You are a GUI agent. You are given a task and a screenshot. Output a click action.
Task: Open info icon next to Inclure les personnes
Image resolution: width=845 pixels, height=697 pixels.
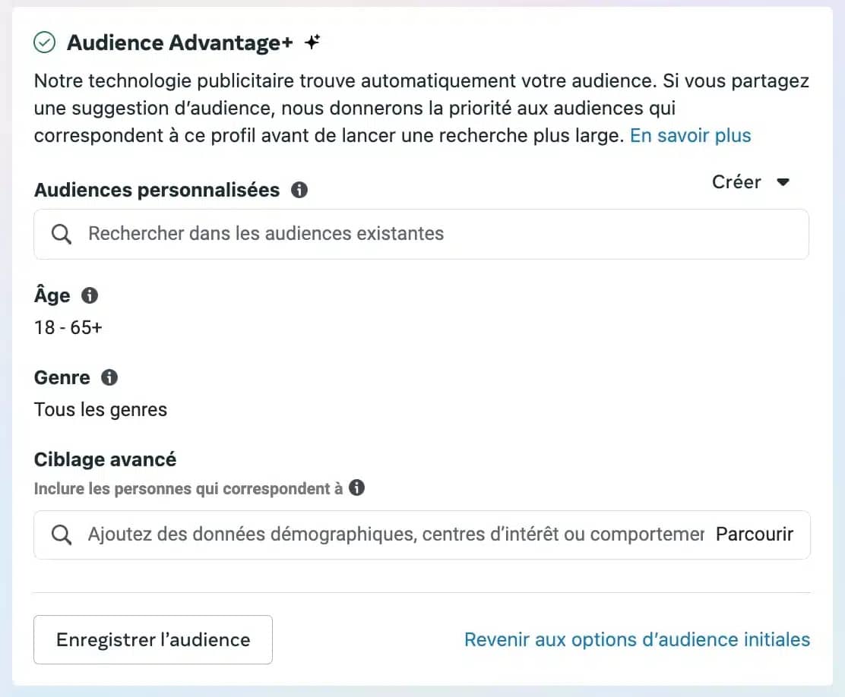pyautogui.click(x=356, y=487)
